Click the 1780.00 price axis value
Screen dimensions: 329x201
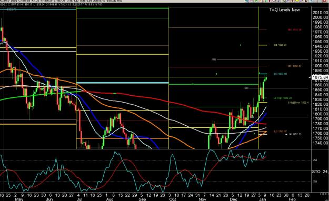(x=320, y=124)
